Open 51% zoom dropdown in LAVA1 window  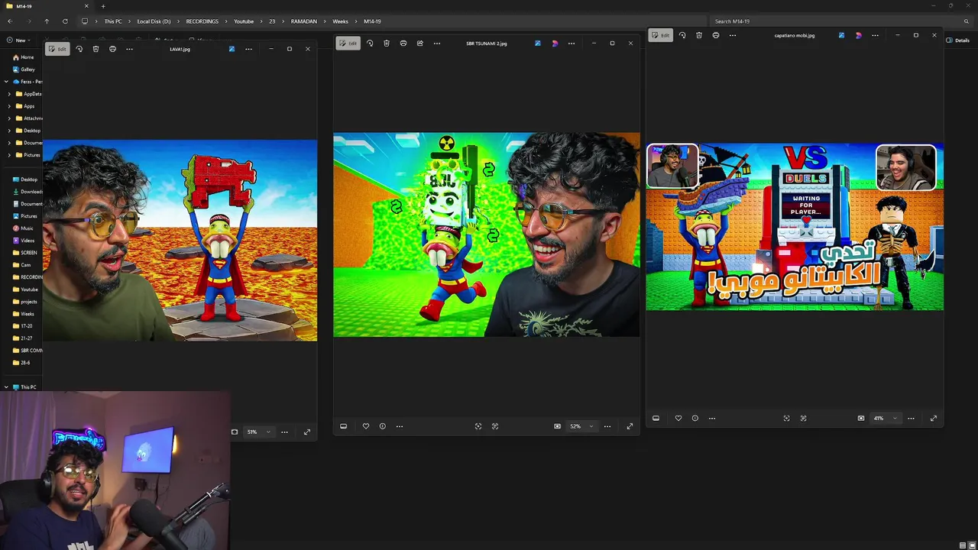[258, 432]
